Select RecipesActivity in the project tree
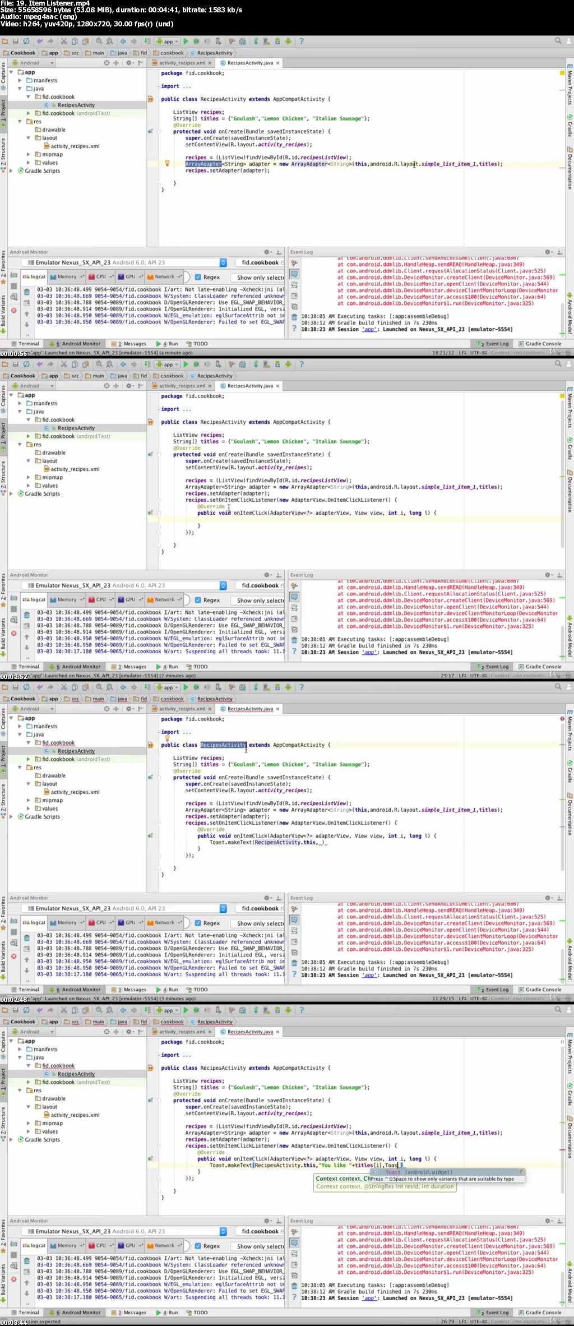Viewport: 574px width, 1326px height. point(76,105)
